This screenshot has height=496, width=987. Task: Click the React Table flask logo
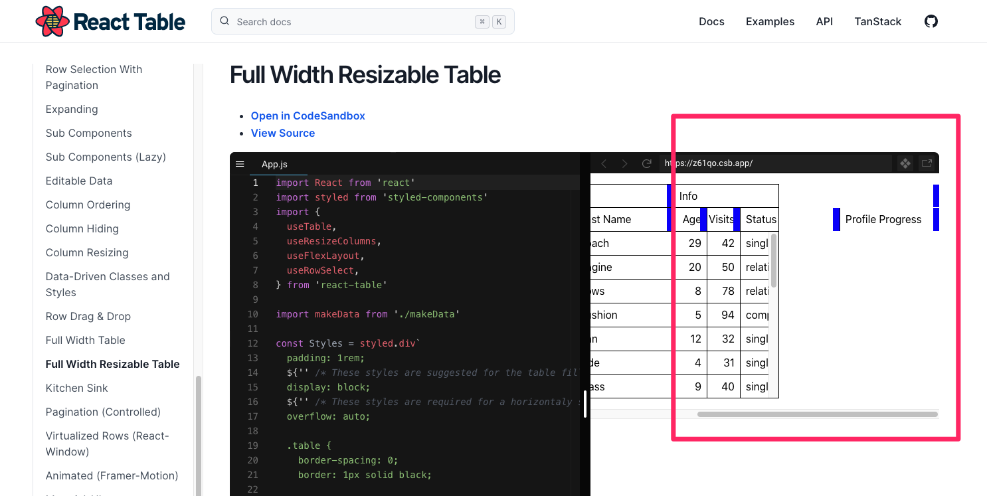tap(52, 21)
